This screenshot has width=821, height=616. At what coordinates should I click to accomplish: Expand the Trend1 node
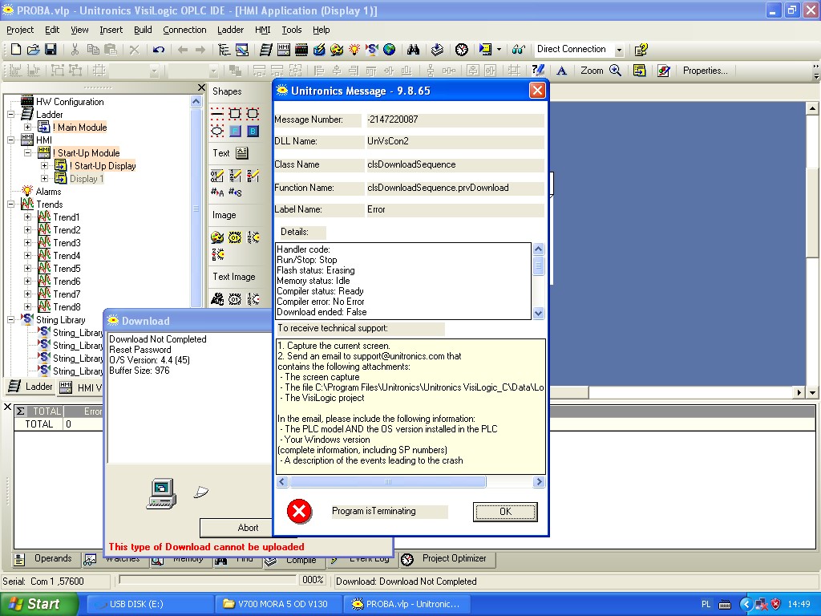click(28, 217)
